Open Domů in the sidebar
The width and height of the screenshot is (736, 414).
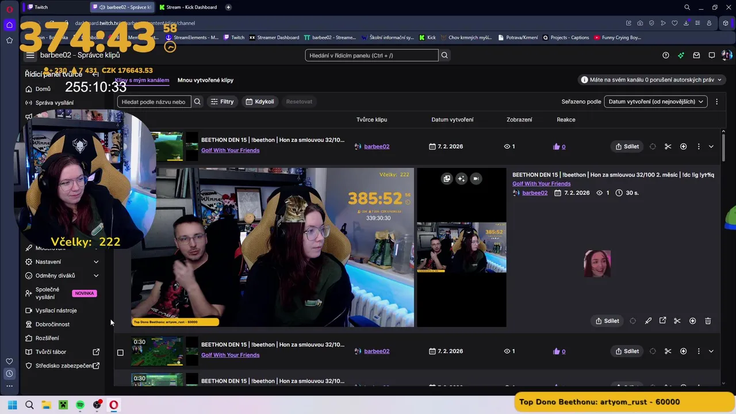click(43, 89)
